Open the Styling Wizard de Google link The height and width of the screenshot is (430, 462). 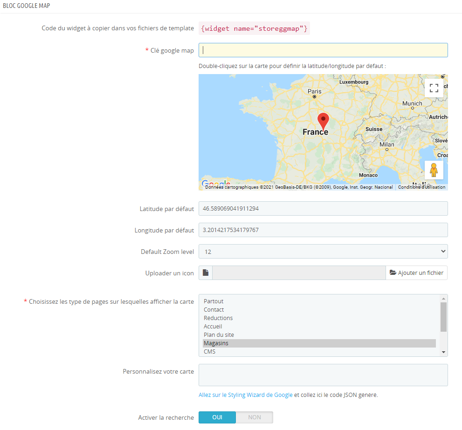pos(245,395)
